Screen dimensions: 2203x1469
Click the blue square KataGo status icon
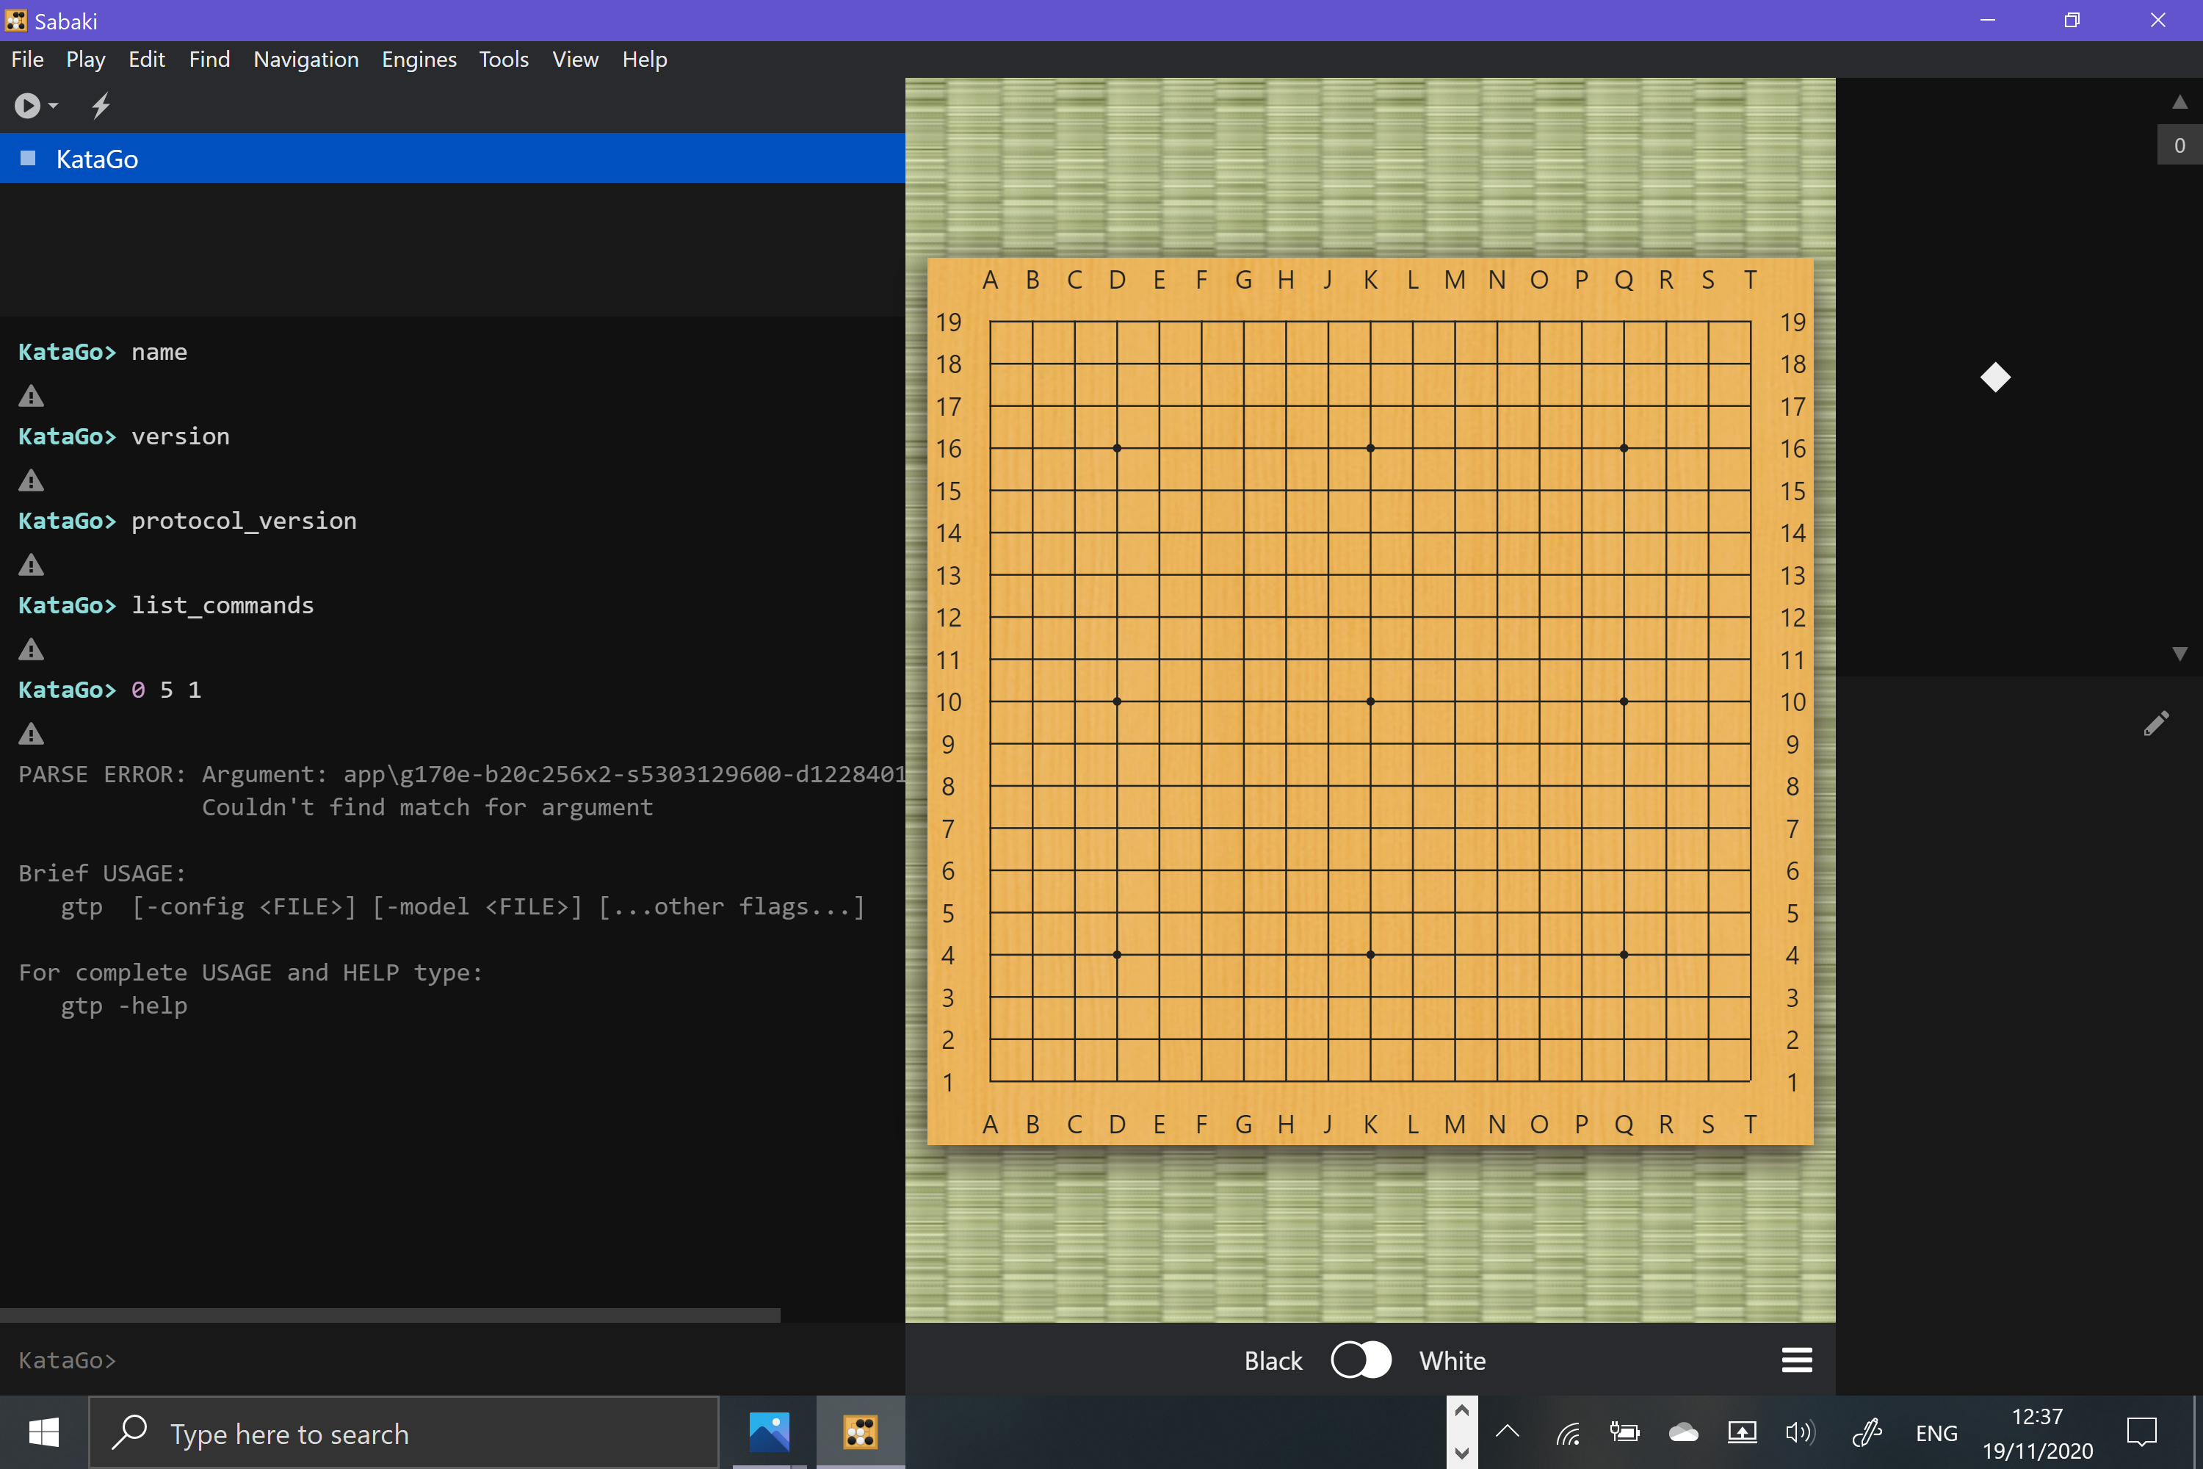[28, 159]
